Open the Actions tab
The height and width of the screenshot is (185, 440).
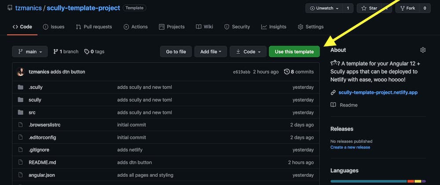pos(136,27)
